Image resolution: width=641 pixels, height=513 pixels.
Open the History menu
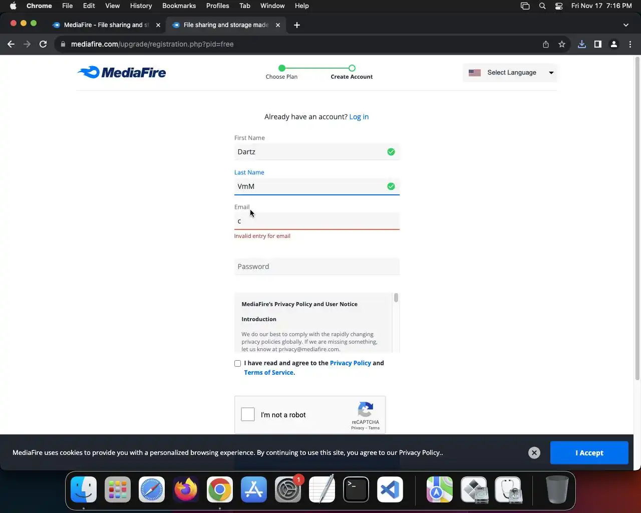point(141,6)
